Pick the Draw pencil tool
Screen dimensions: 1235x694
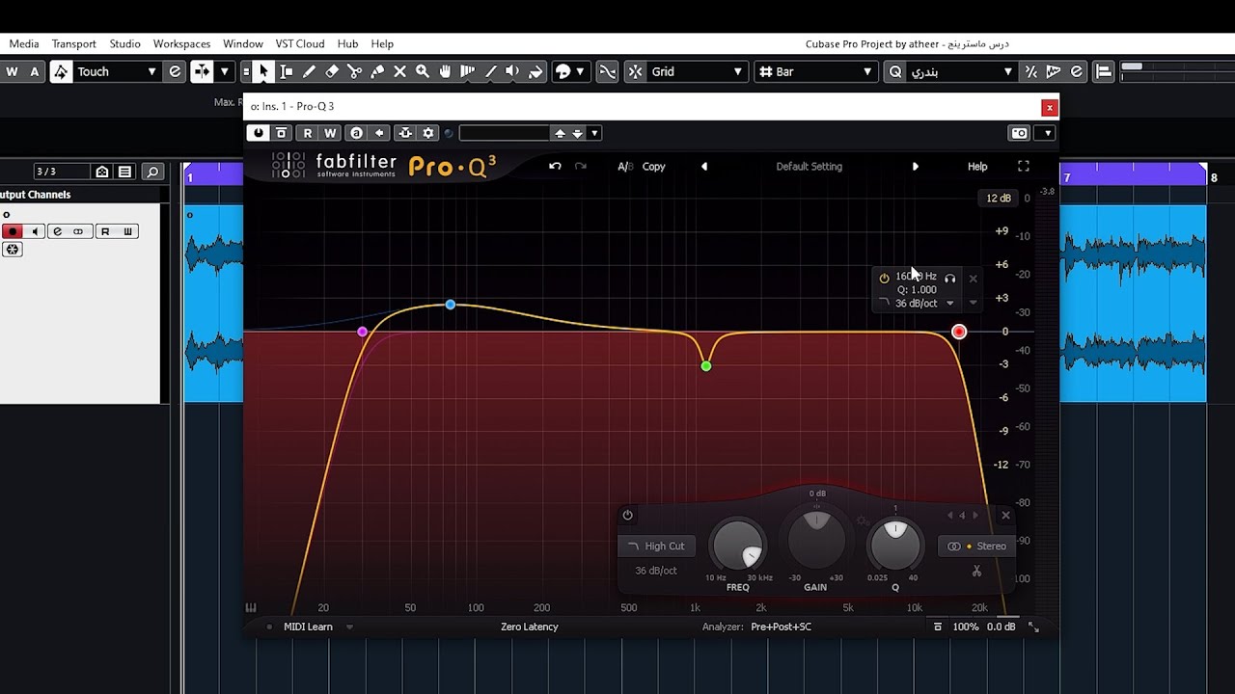click(x=309, y=71)
